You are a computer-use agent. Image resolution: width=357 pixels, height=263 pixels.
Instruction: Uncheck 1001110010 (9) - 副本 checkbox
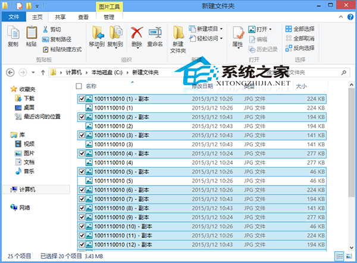click(82, 217)
